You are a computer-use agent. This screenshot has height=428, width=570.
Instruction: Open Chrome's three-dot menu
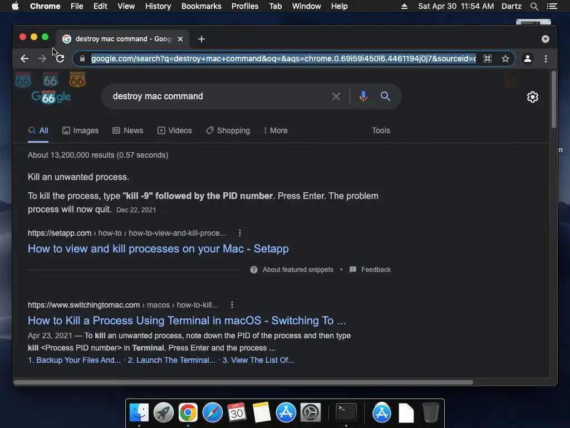546,59
